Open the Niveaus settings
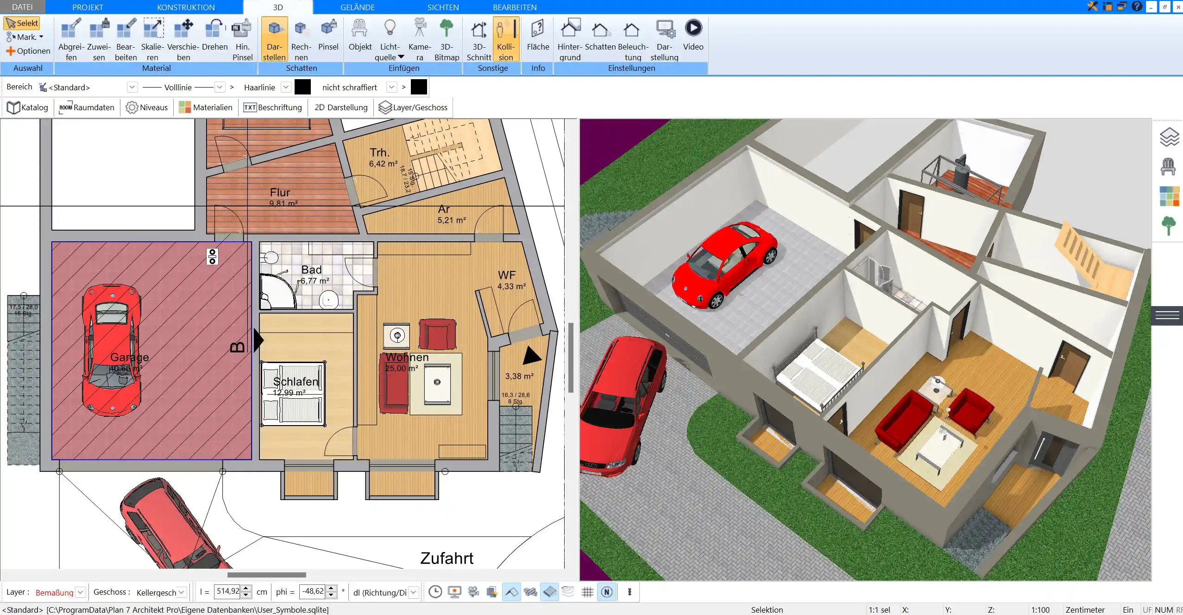Screen dimensions: 1183x615 click(146, 107)
